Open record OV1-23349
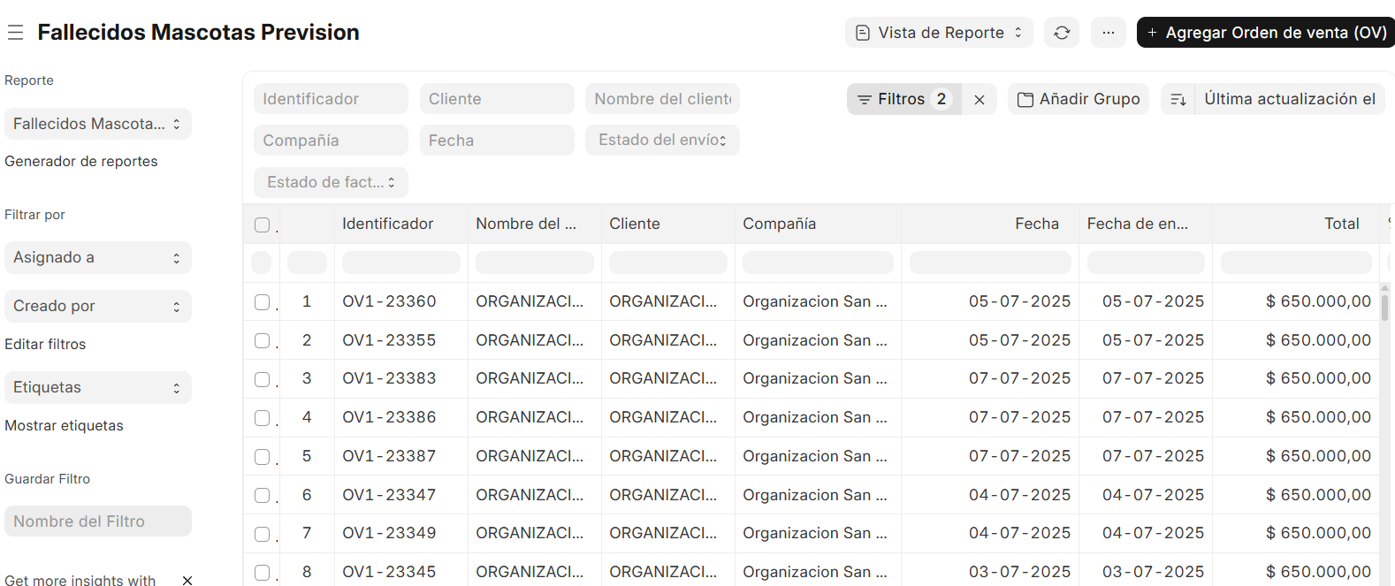Viewport: 1395px width, 586px height. tap(389, 533)
